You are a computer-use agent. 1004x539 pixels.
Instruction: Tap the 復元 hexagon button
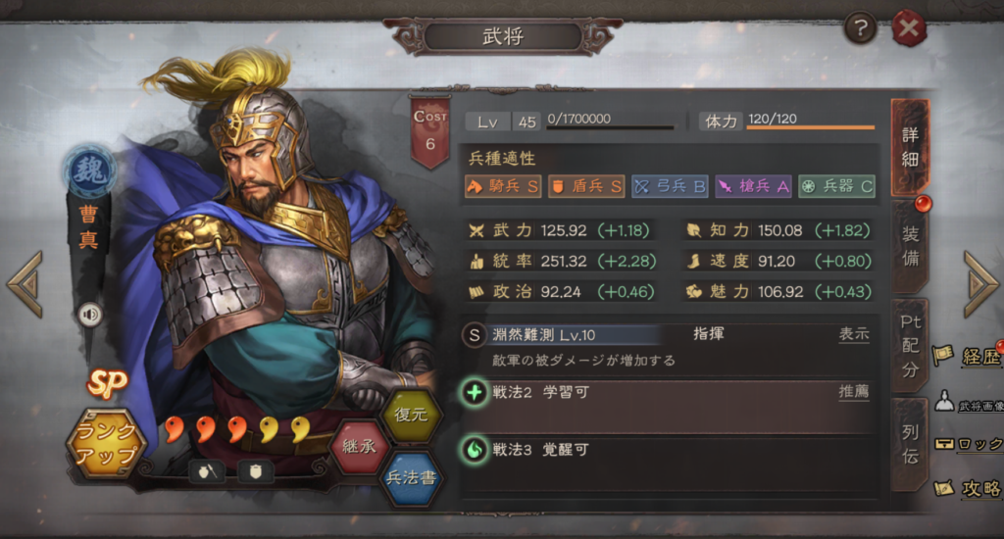(411, 415)
